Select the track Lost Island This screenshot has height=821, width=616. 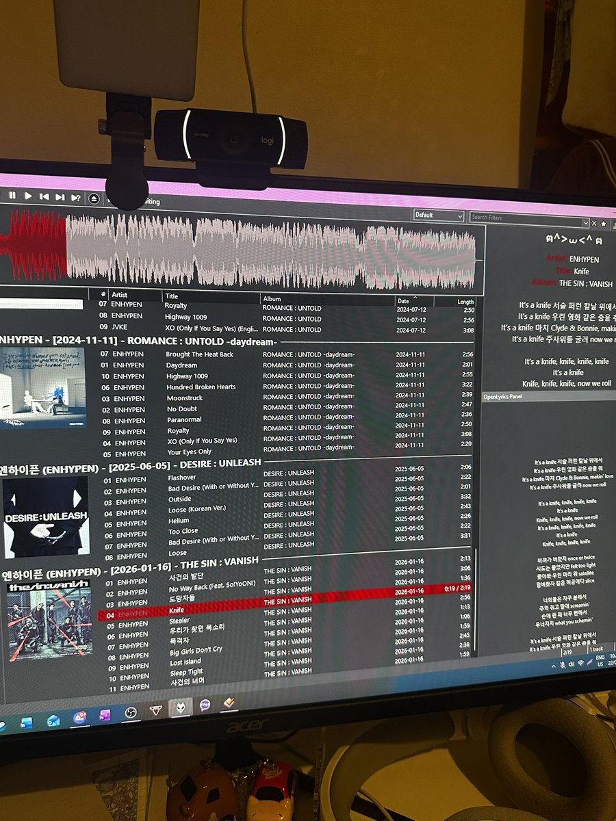point(185,662)
